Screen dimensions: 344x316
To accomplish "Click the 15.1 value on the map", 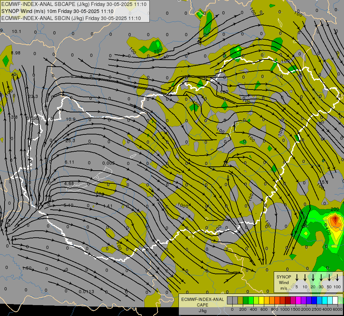I will coord(324,182).
